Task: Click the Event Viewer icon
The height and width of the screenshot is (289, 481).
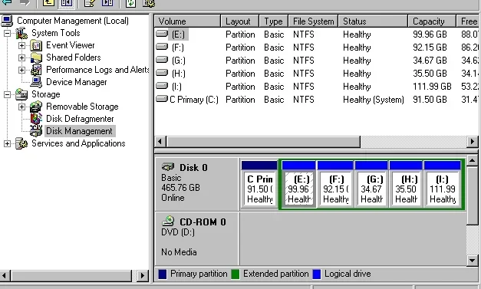Action: [36, 45]
